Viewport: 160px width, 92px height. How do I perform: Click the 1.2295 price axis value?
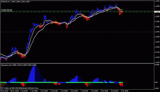[x=157, y=47]
